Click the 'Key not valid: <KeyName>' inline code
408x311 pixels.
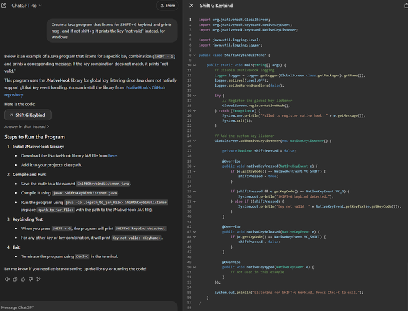(136, 238)
